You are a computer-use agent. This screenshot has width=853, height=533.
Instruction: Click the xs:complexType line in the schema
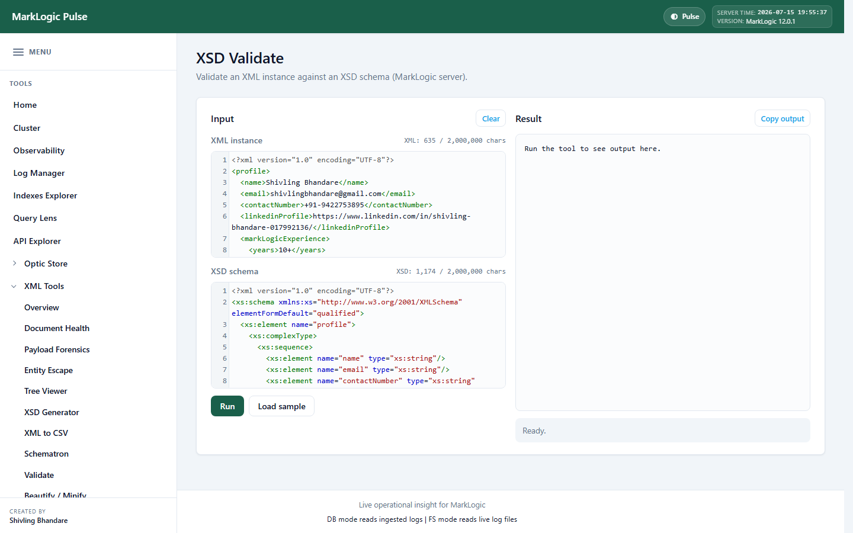(283, 336)
